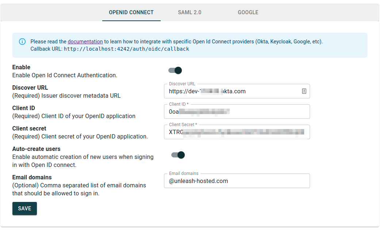The height and width of the screenshot is (230, 386).
Task: Click the bold "Auto-create users" heading
Action: pyautogui.click(x=36, y=149)
